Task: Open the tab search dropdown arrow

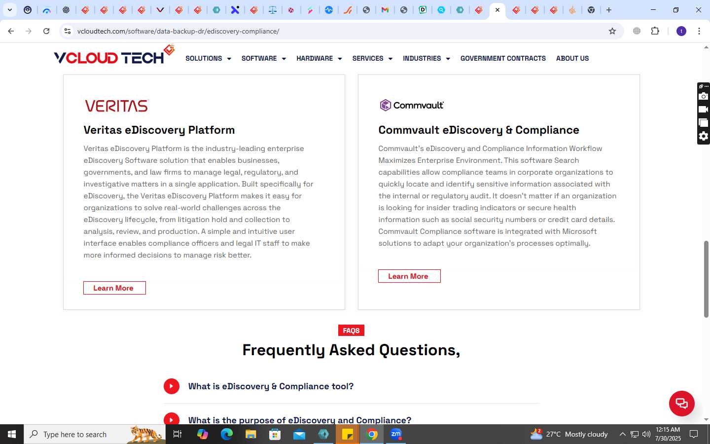Action: [x=9, y=10]
